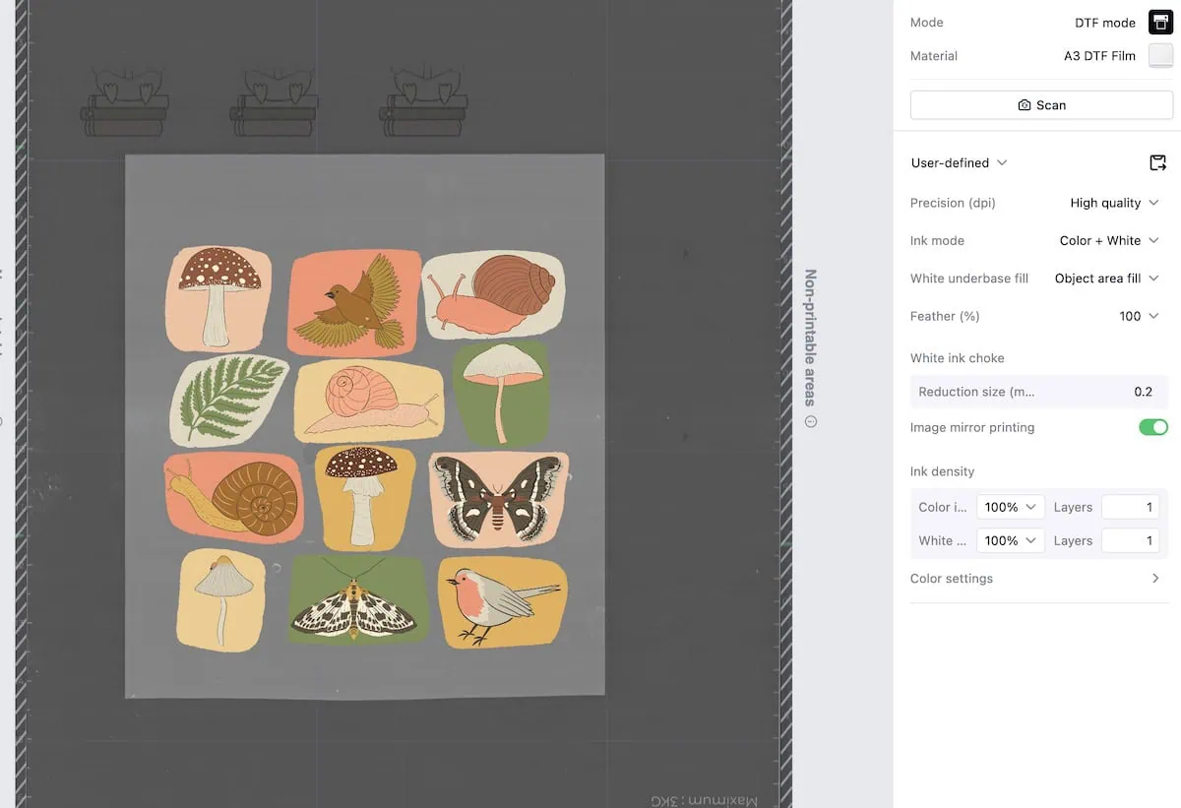Click the Color ink Layers input field

(1130, 507)
